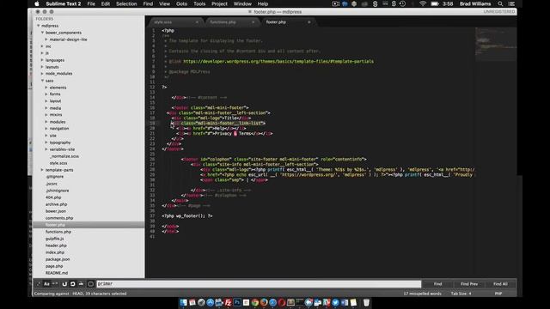
Task: Open Finder from the Dock
Action: pos(183,302)
